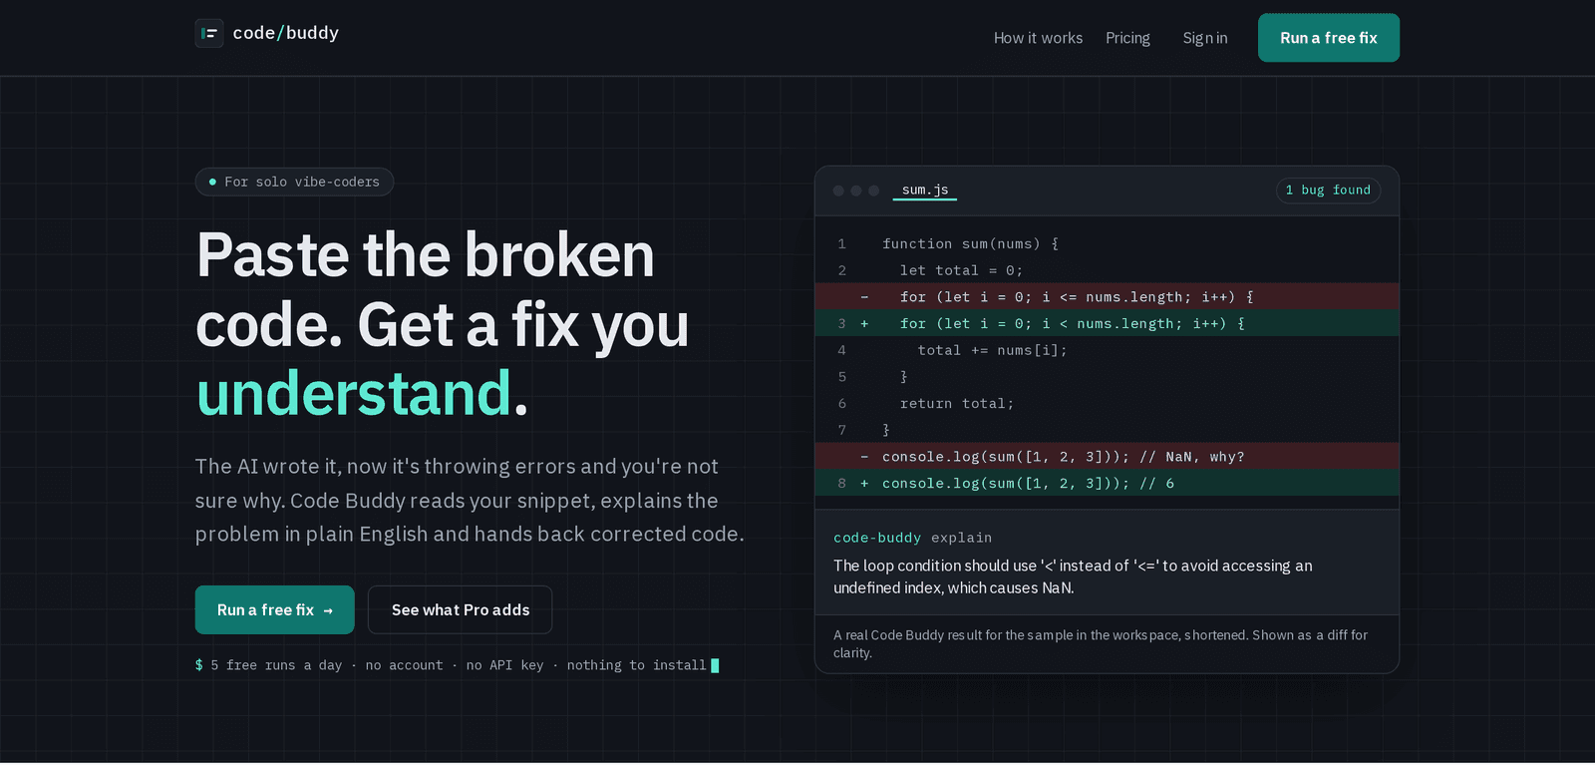
Task: Click the added for loop line with <
Action: pos(1107,323)
